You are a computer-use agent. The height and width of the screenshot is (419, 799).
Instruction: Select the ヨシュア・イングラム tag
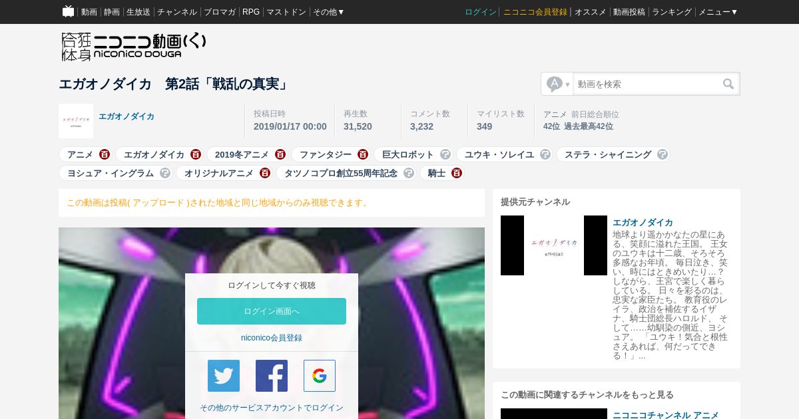[111, 173]
